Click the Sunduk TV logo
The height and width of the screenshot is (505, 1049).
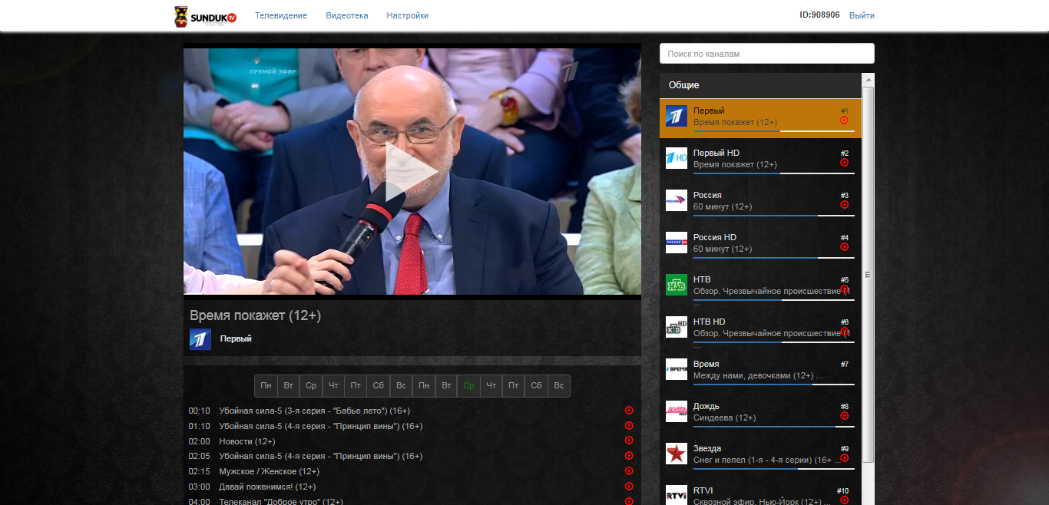coord(205,16)
